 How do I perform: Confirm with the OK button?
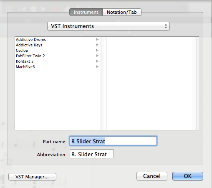click(188, 176)
